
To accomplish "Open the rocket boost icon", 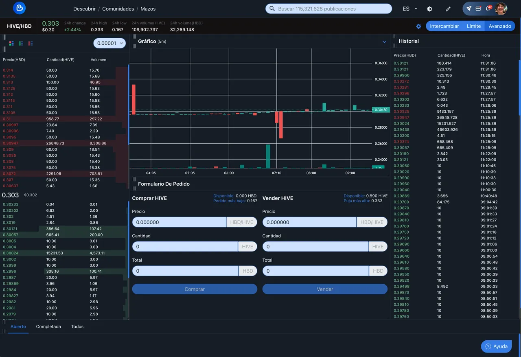I will tap(469, 9).
